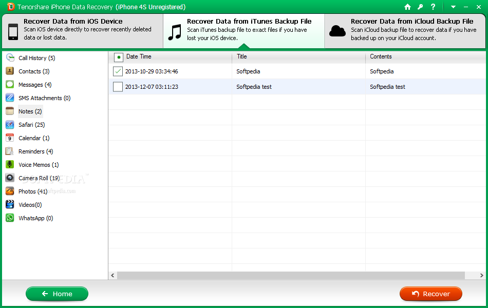Select Call History (5) category
The image size is (488, 308).
tap(36, 58)
